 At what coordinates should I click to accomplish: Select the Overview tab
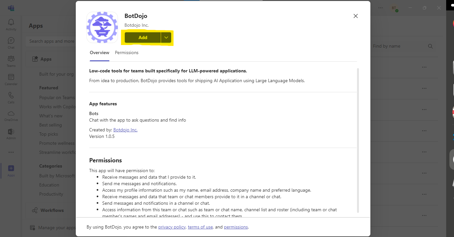(x=100, y=52)
